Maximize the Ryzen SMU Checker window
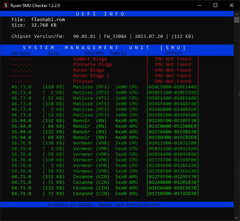Screen dimensions: 240x221 215,5
